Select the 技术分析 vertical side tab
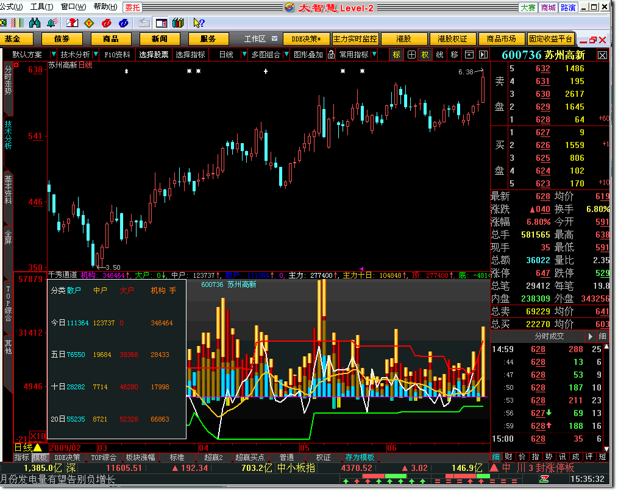The width and height of the screenshot is (618, 491). 9,135
